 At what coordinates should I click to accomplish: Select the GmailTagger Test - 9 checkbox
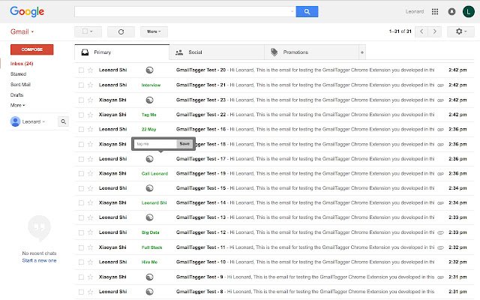[81, 277]
